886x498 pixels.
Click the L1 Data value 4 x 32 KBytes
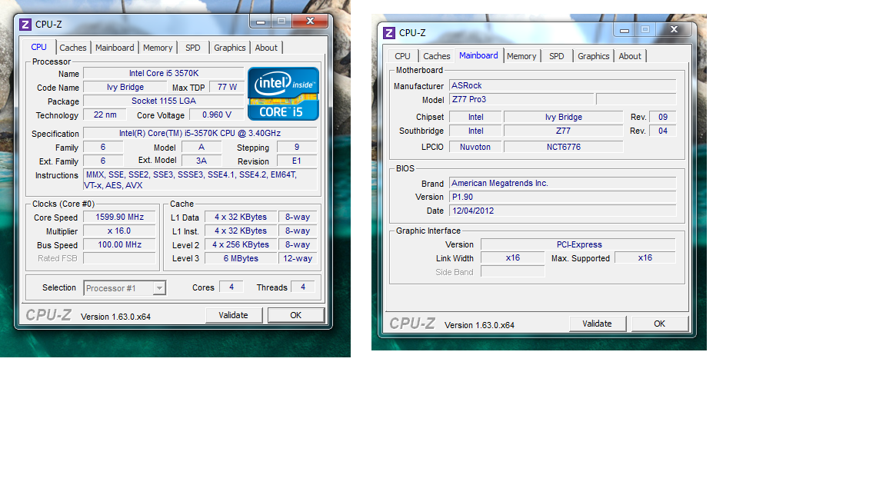[241, 217]
